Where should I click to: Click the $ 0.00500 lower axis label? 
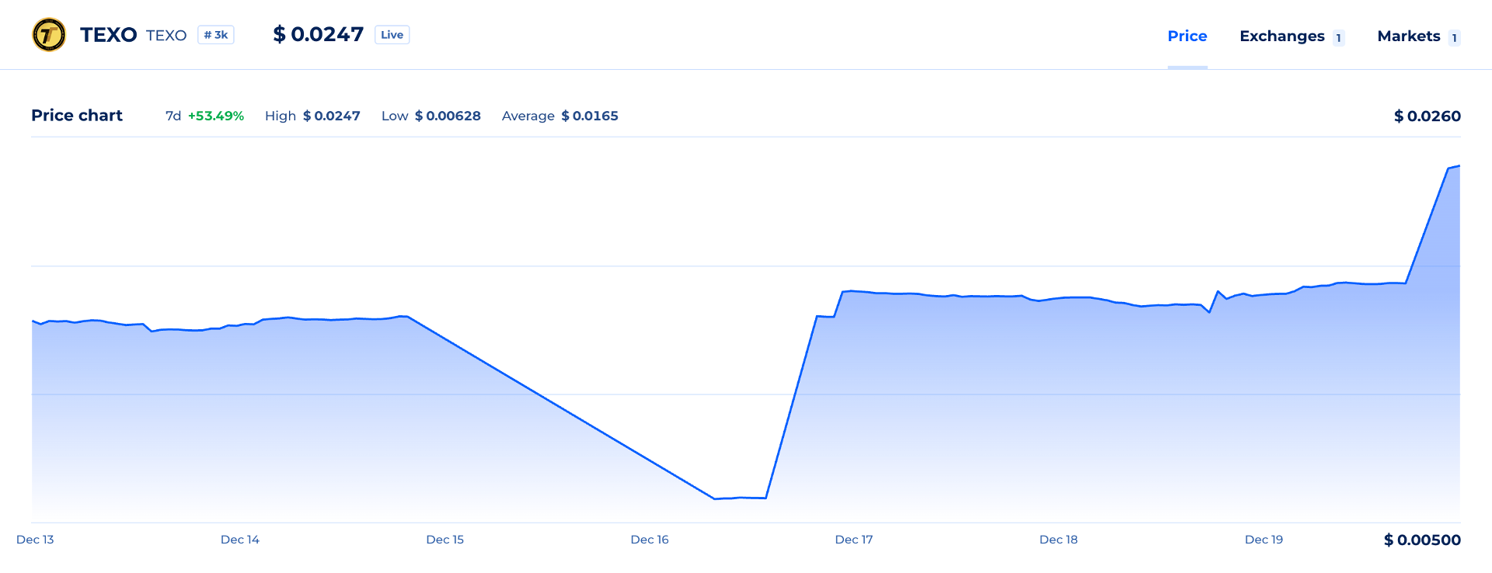1422,540
